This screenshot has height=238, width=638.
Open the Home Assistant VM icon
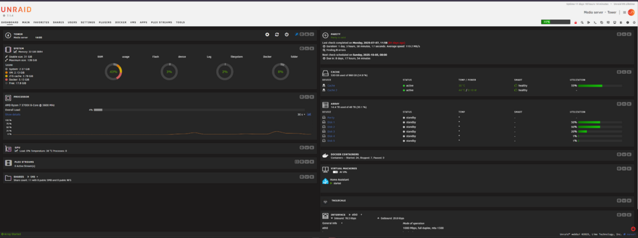point(325,181)
